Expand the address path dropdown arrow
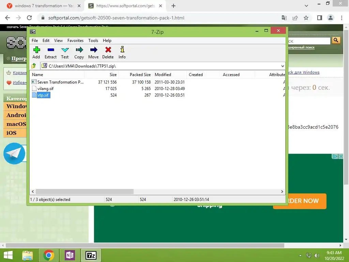This screenshot has height=262, width=349. pyautogui.click(x=283, y=66)
